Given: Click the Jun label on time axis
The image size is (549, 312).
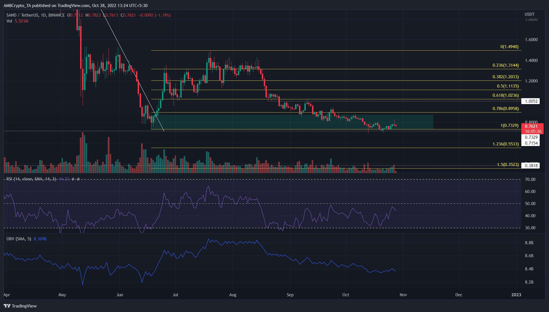Looking at the screenshot, I should tap(120, 295).
